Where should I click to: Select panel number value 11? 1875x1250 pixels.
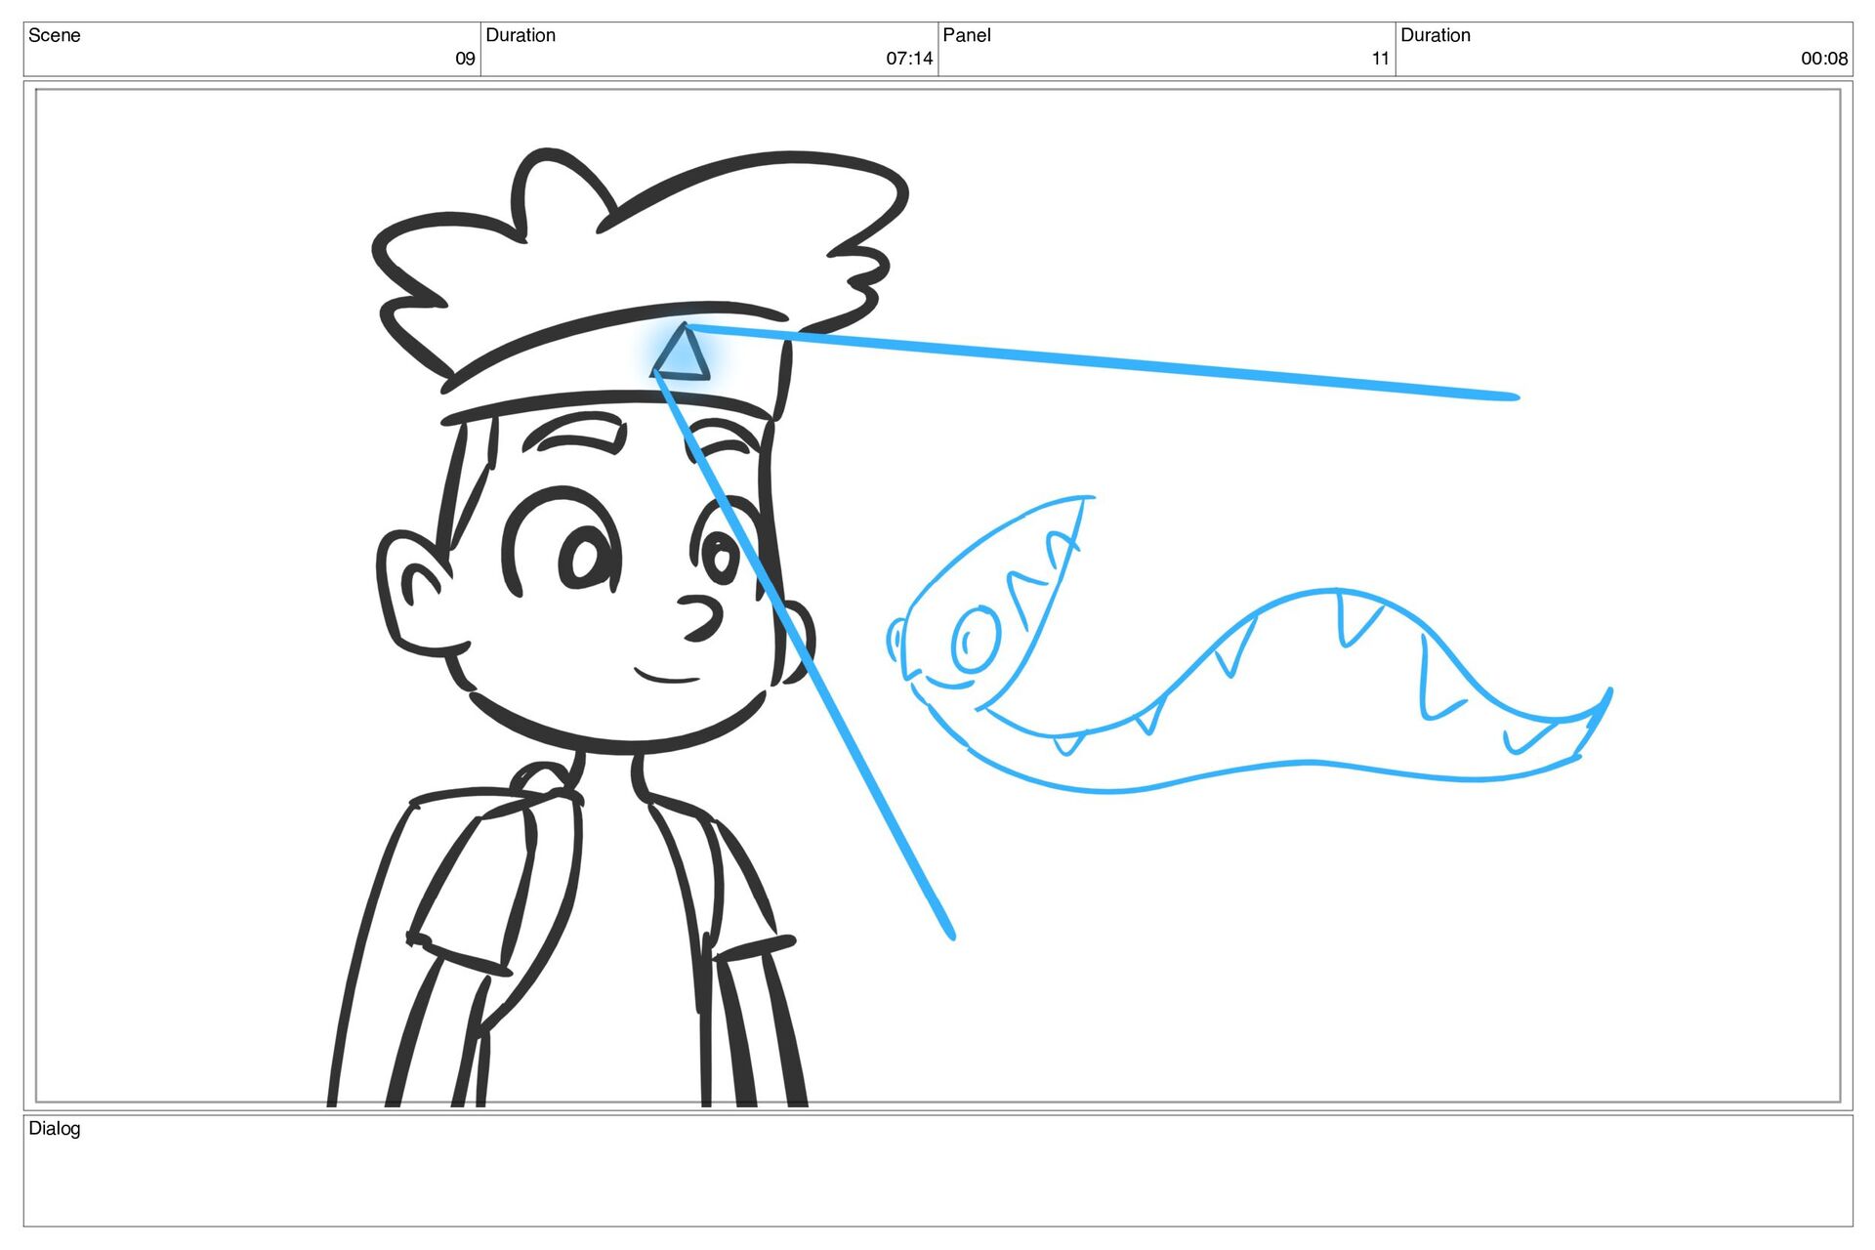[1380, 59]
